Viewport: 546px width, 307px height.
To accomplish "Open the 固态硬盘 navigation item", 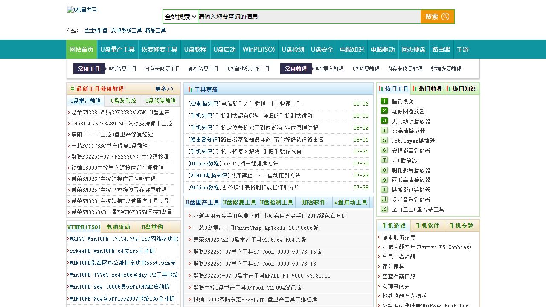I will click(413, 49).
